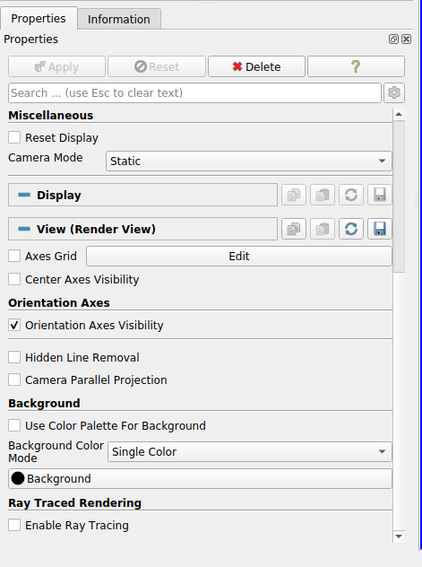Viewport: 422px width, 567px height.
Task: Click the Delete button
Action: point(256,66)
